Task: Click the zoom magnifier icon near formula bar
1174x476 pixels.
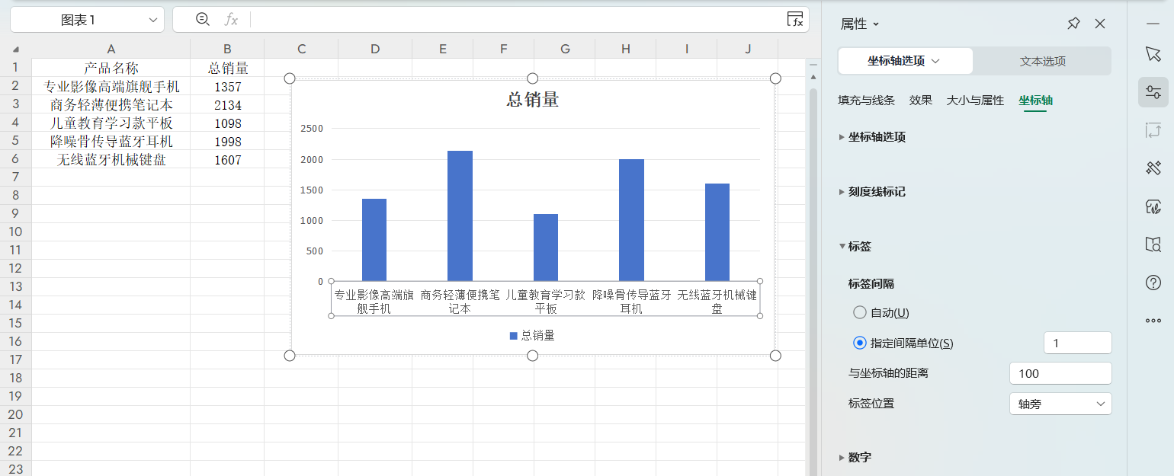Action: pyautogui.click(x=203, y=19)
